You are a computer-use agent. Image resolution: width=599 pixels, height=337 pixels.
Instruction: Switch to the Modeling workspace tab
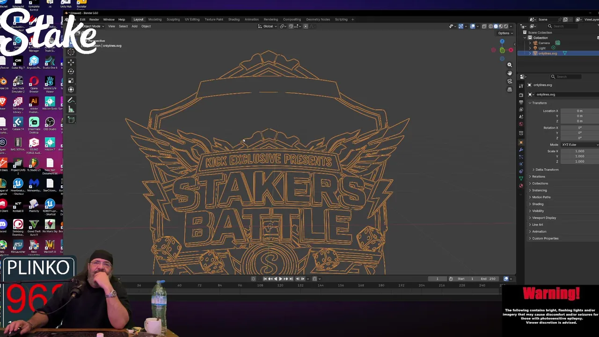[x=155, y=19]
